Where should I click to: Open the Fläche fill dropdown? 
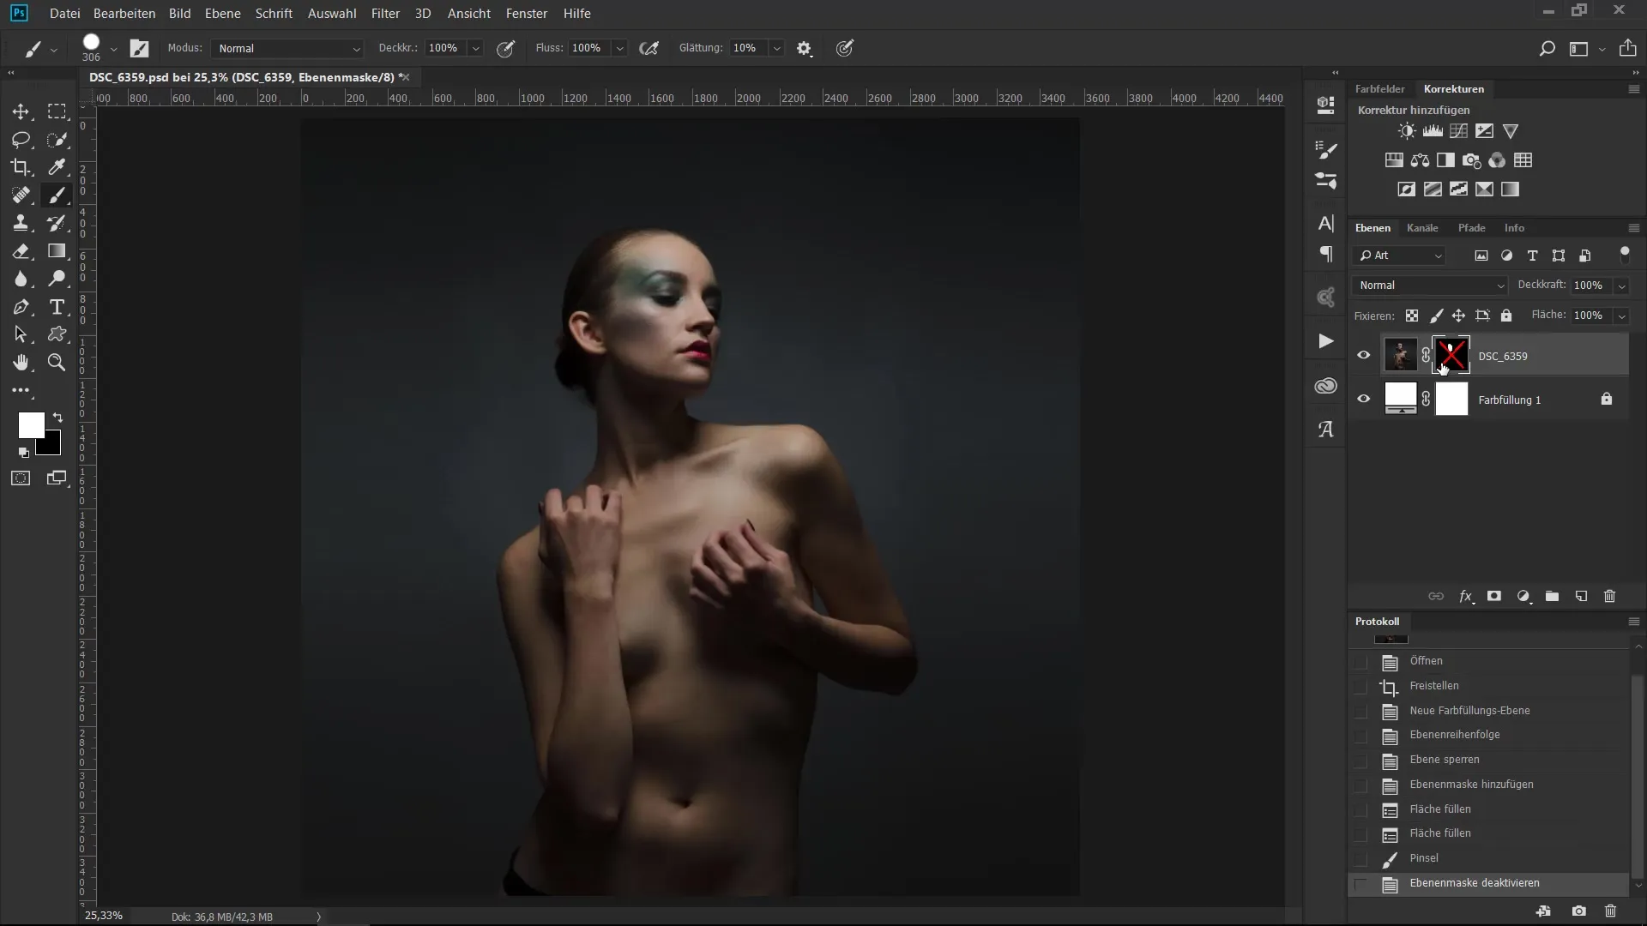(1621, 316)
